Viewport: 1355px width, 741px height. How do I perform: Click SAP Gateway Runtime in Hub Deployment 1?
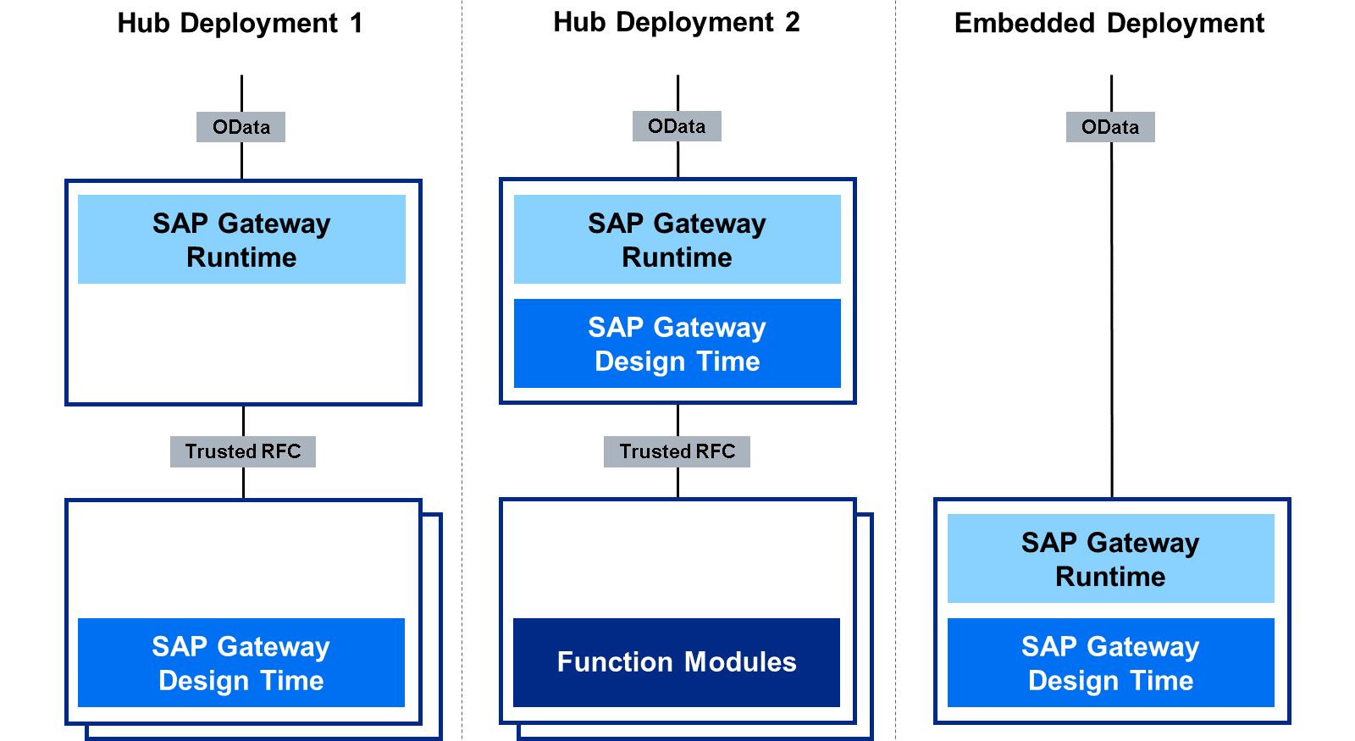241,240
